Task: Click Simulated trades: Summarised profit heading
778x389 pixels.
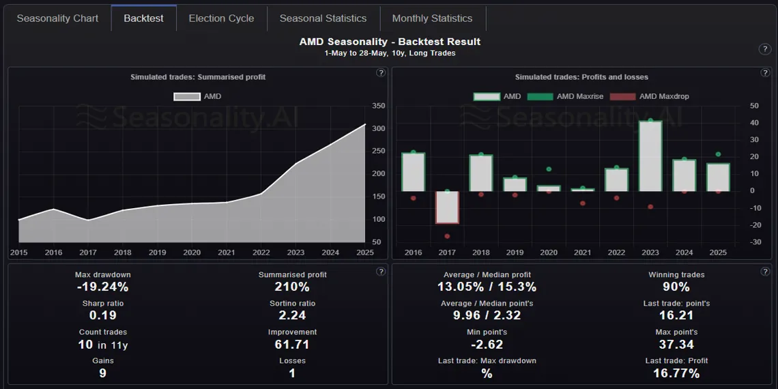Action: pyautogui.click(x=198, y=77)
